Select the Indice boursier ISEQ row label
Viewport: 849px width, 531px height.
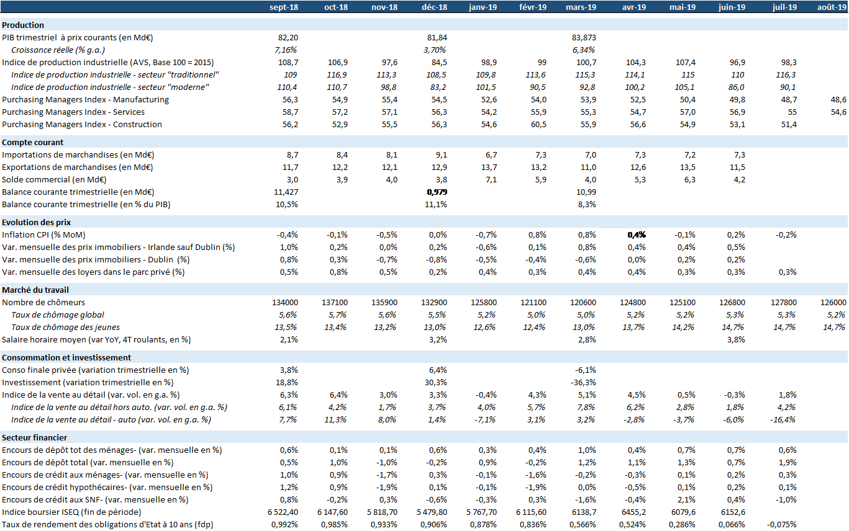pos(71,512)
